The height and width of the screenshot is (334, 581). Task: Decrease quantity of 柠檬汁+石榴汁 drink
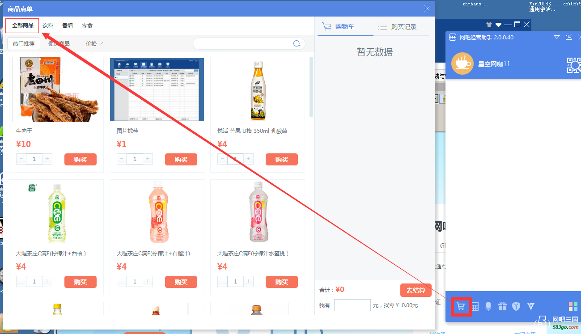122,281
